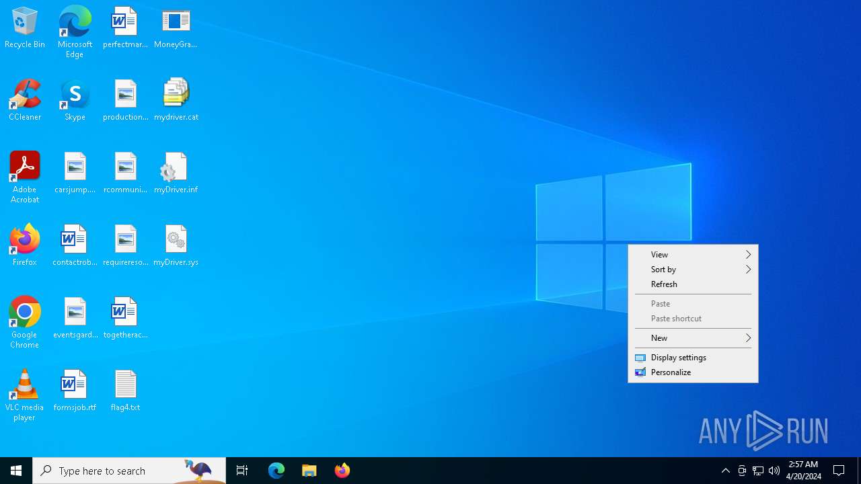Click the Meet Now tray icon
The width and height of the screenshot is (861, 484).
pyautogui.click(x=742, y=471)
